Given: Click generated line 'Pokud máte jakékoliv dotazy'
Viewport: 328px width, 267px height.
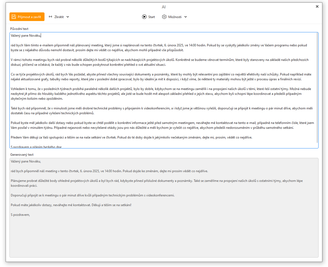Looking at the screenshot, I should pos(71,205).
